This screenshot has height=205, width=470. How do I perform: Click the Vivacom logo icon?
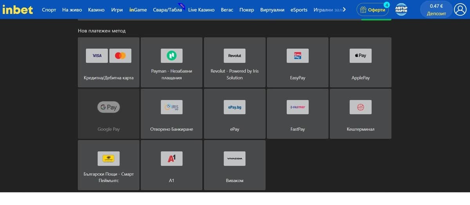click(x=235, y=158)
